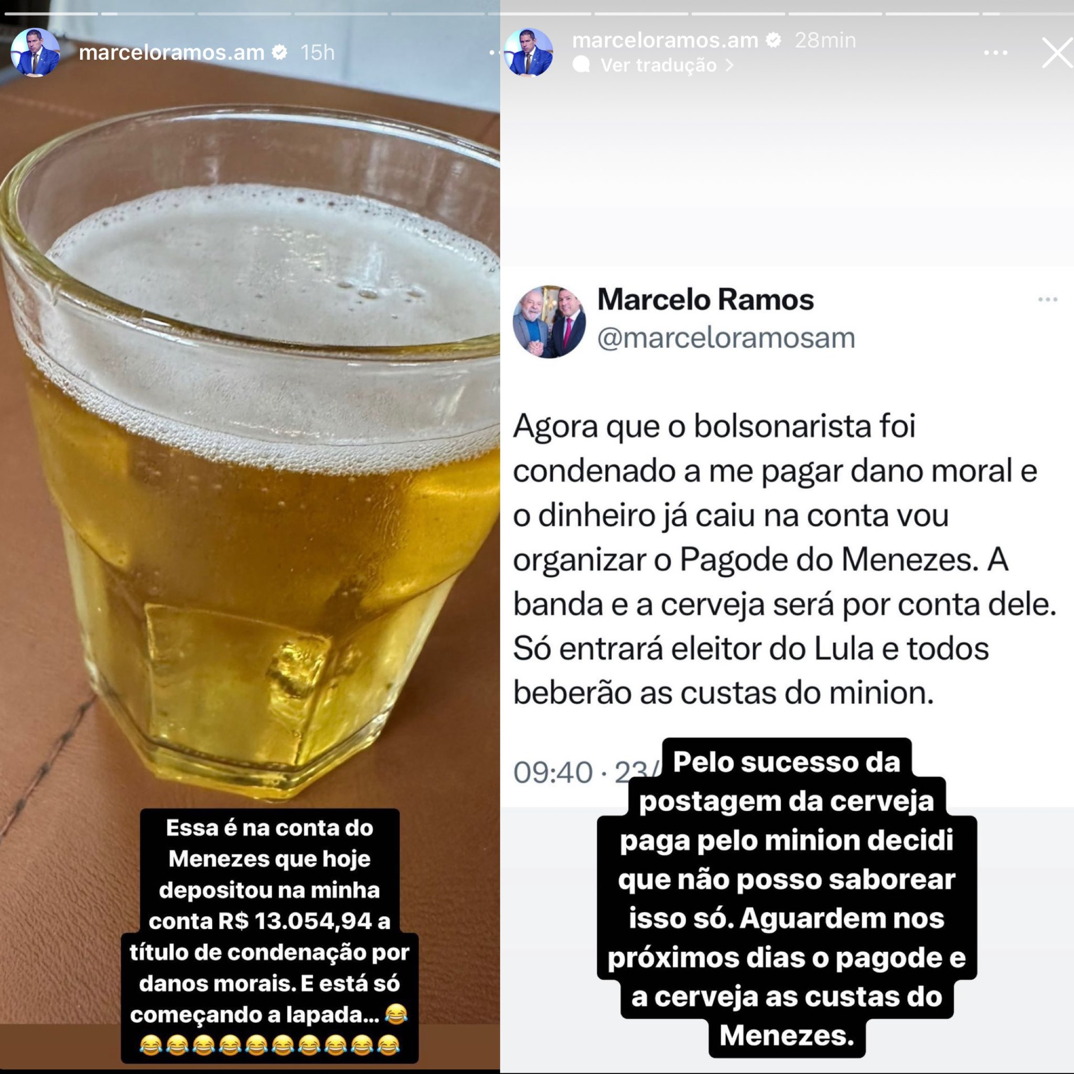Image resolution: width=1074 pixels, height=1074 pixels.
Task: Click Lula and Marcelo tweet avatar
Action: pos(549,322)
